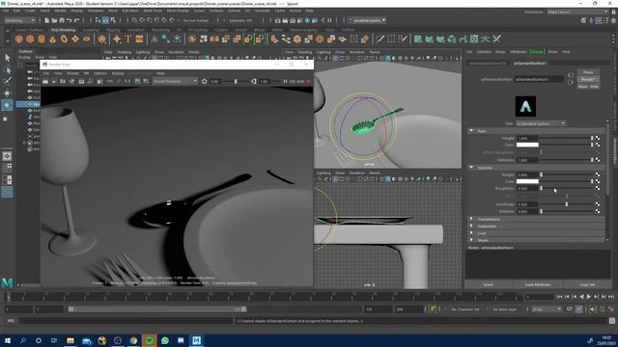Expand the Transmission section
The height and width of the screenshot is (347, 618).
point(471,219)
